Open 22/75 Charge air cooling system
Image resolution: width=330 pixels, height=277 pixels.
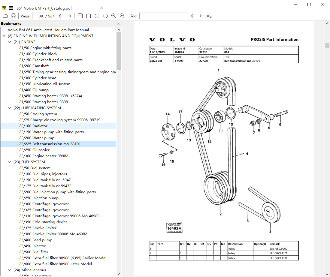60,120
